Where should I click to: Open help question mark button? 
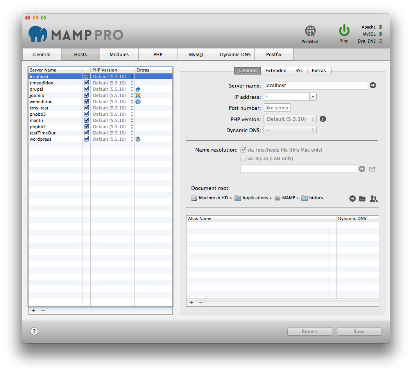pyautogui.click(x=34, y=331)
